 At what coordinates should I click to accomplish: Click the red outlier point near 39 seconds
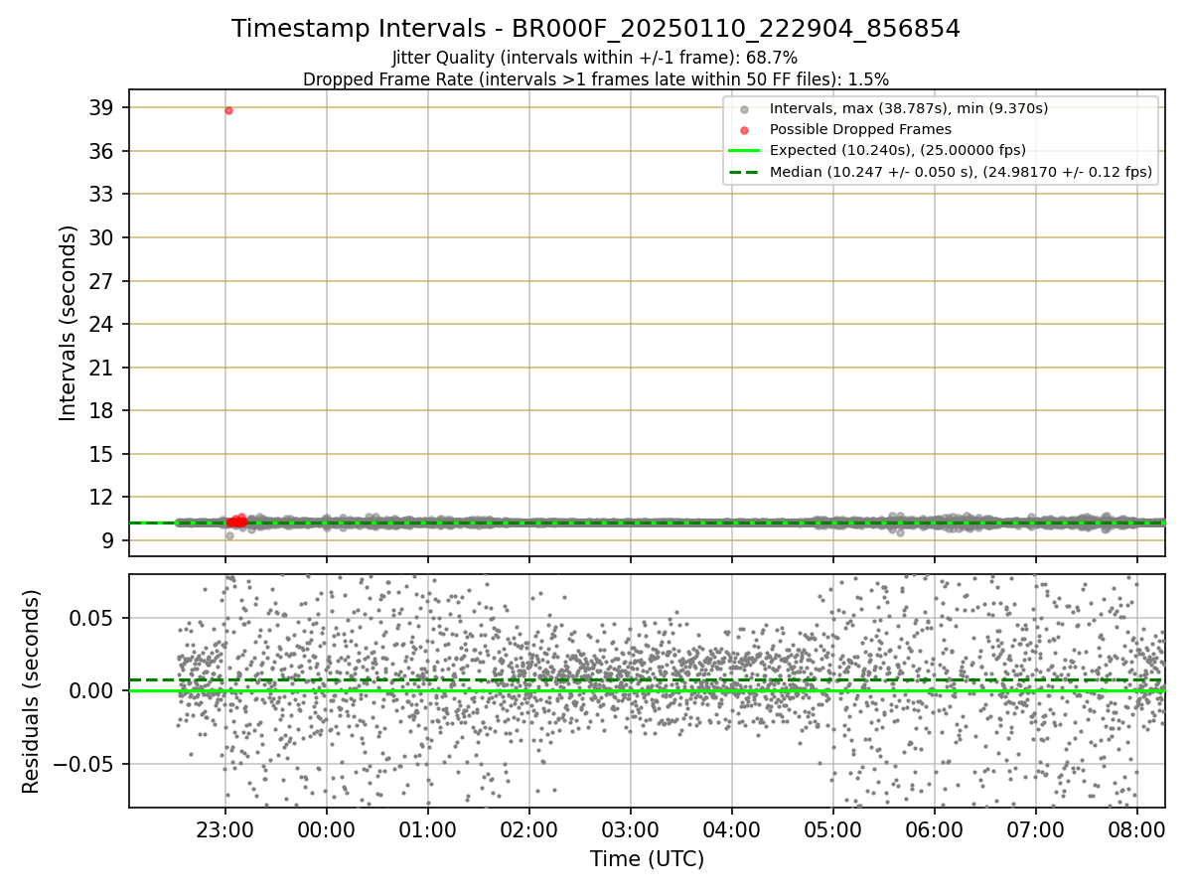click(228, 110)
